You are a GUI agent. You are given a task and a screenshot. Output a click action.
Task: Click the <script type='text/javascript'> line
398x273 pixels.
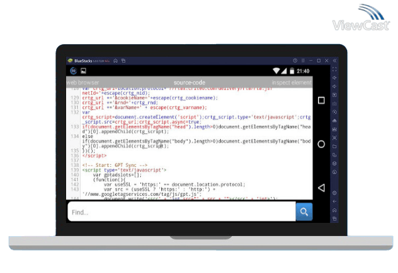coord(124,170)
